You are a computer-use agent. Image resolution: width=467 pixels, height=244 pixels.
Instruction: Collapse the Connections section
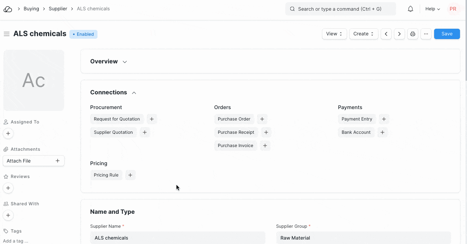tap(134, 93)
